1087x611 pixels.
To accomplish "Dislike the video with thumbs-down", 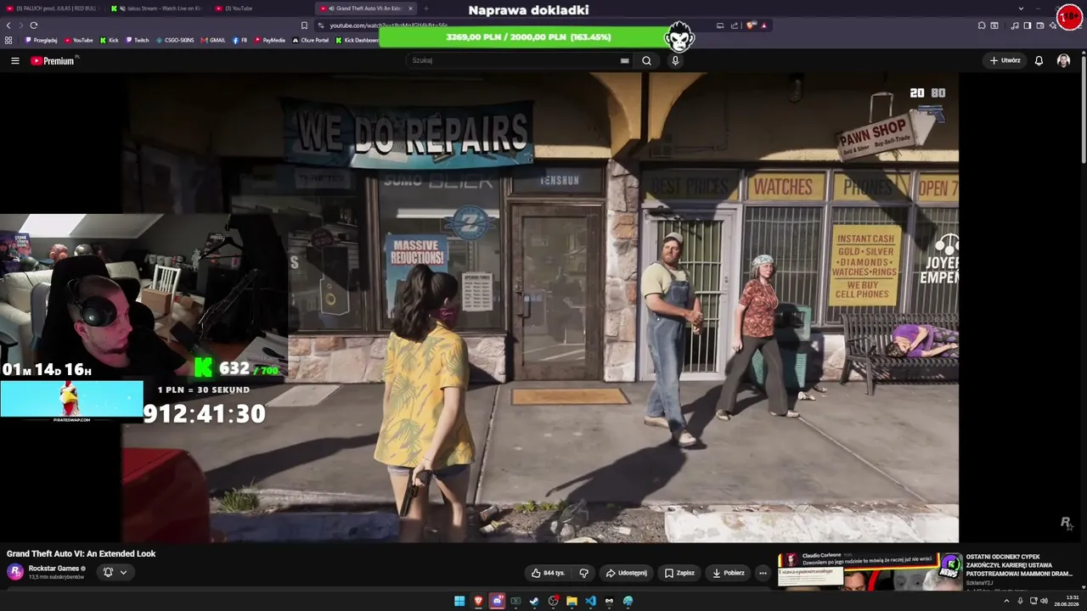I will (583, 573).
